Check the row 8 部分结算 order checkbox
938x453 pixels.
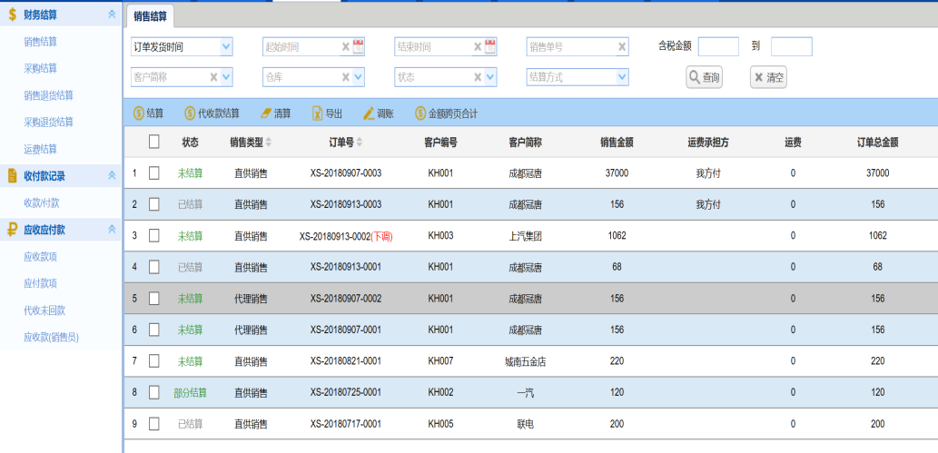pyautogui.click(x=154, y=393)
